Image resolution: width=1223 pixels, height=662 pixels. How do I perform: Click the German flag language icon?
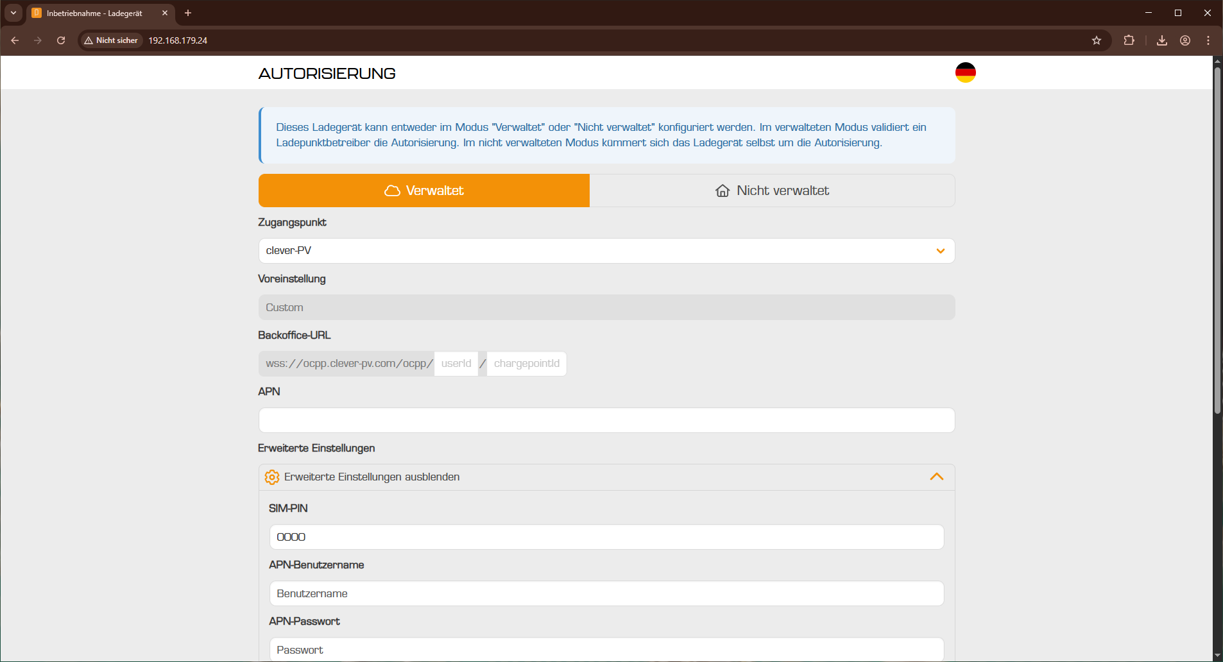tap(965, 72)
